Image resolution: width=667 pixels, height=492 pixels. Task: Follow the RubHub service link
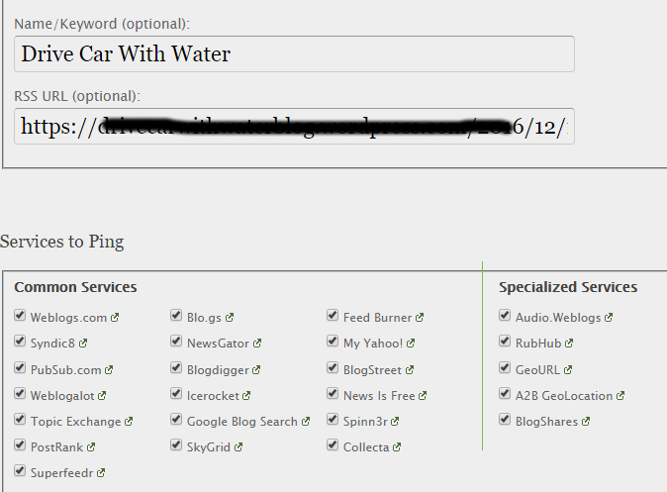click(x=538, y=344)
